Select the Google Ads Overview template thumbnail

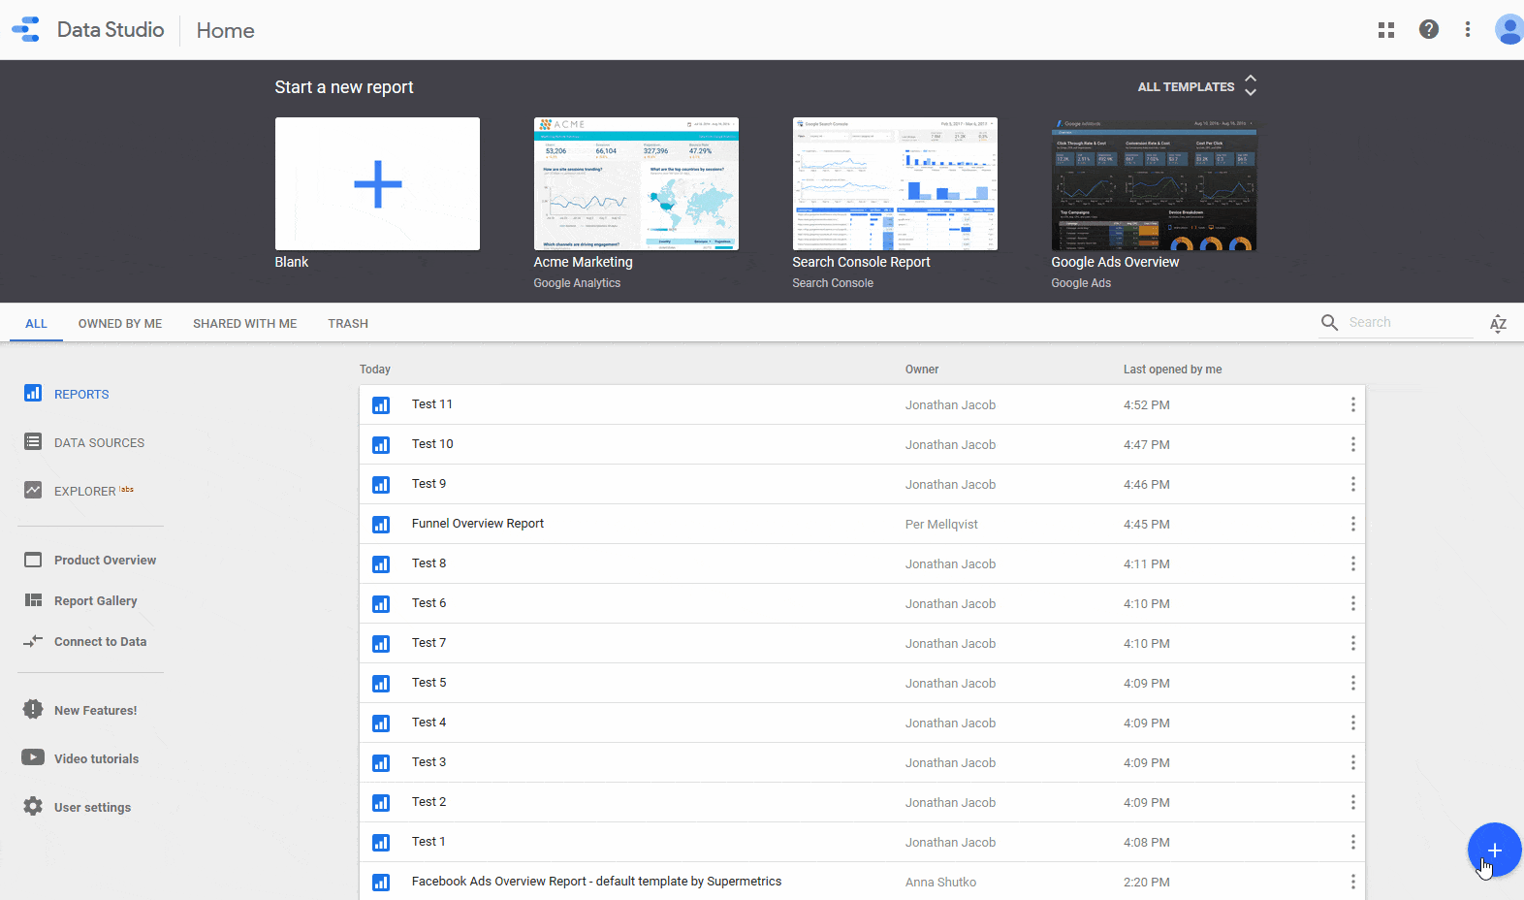tap(1154, 183)
